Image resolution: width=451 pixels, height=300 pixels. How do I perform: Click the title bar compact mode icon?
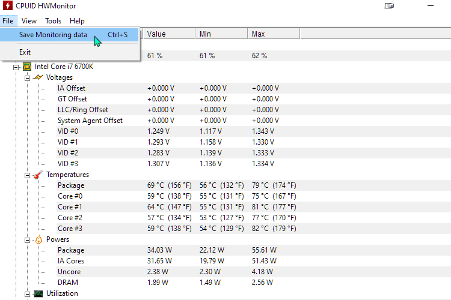[389, 6]
